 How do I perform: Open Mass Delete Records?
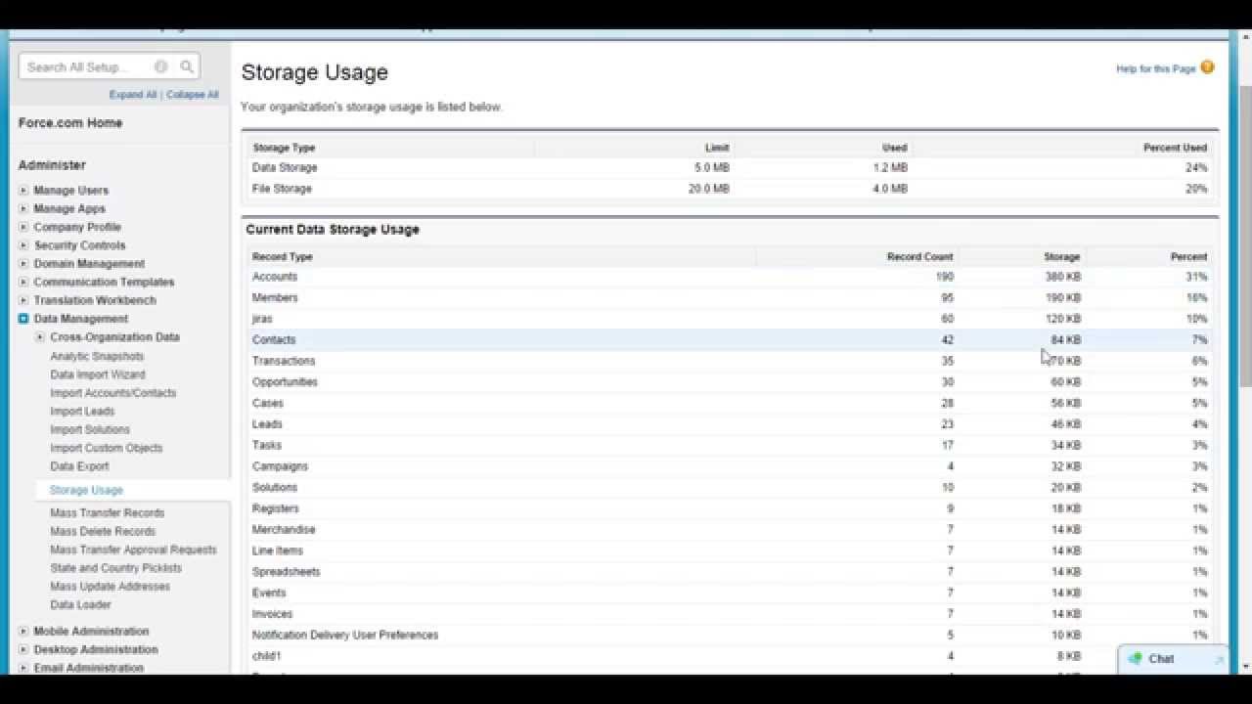click(x=103, y=532)
